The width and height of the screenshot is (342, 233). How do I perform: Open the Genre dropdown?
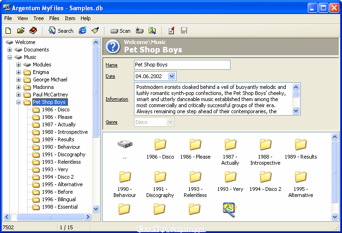pos(170,122)
